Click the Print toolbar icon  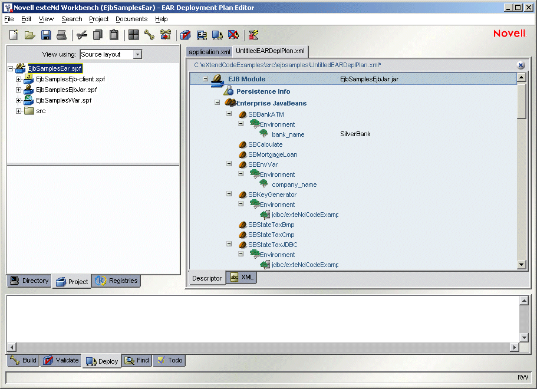pos(62,35)
